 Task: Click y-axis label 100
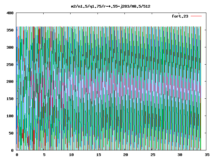10,116
